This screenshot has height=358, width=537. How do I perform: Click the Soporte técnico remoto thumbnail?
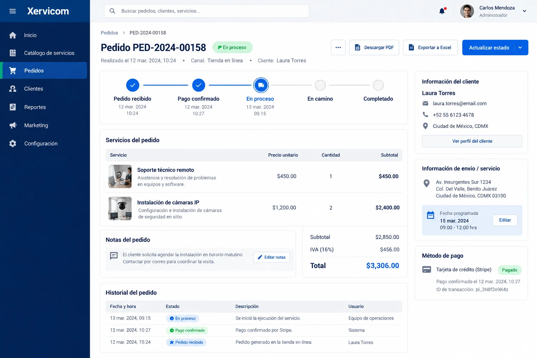click(x=120, y=177)
